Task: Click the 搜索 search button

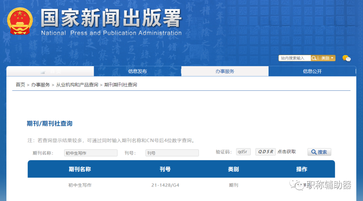Action: pyautogui.click(x=319, y=152)
